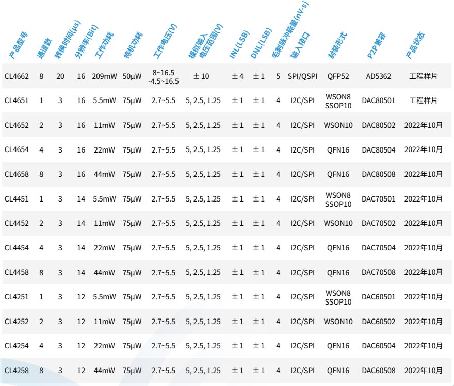Screen dimensions: 454x386
Task: Click the DAC70501 P2P compatible cell
Action: click(x=378, y=199)
